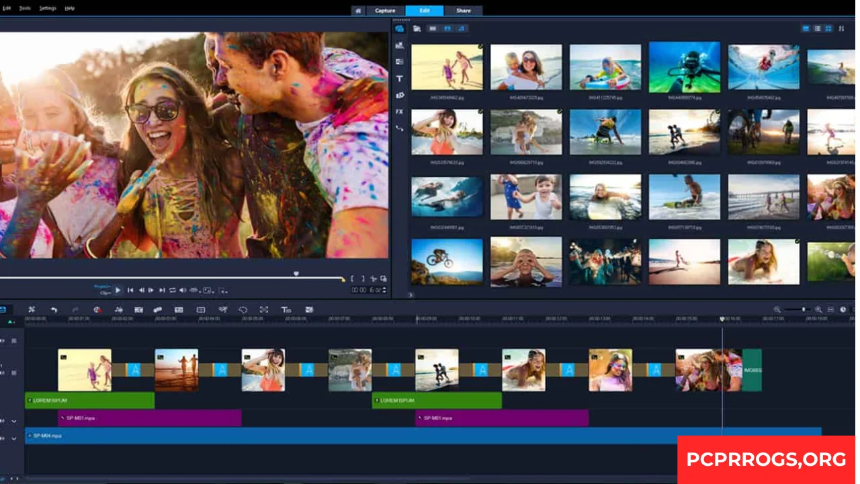
Task: Open the customize toolbar tools icon
Action: (31, 309)
